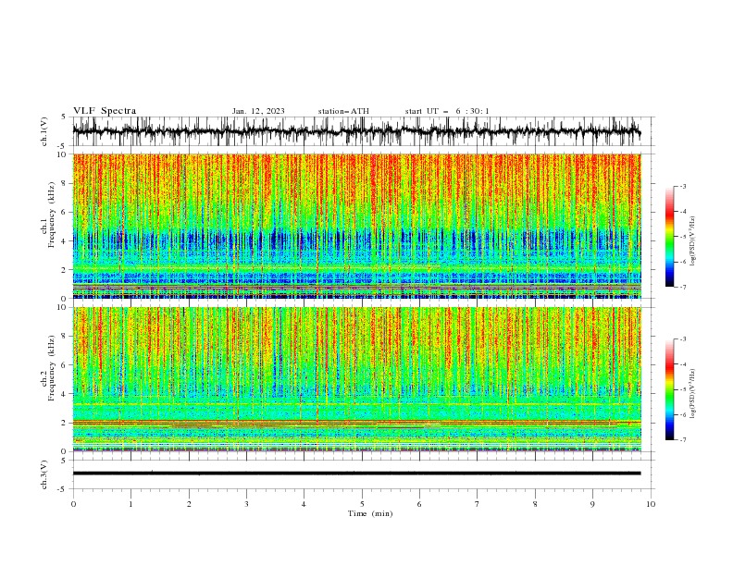Click the ch.1 color bar '-3' tick label
733x566 pixels.
[682, 186]
